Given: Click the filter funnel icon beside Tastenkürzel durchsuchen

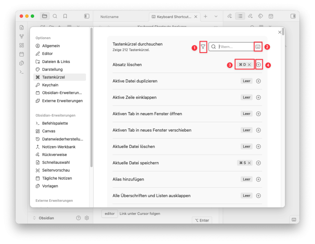Looking at the screenshot, I should click(x=203, y=46).
